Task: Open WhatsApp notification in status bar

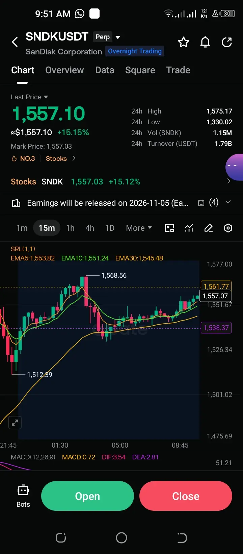Action: (80, 14)
